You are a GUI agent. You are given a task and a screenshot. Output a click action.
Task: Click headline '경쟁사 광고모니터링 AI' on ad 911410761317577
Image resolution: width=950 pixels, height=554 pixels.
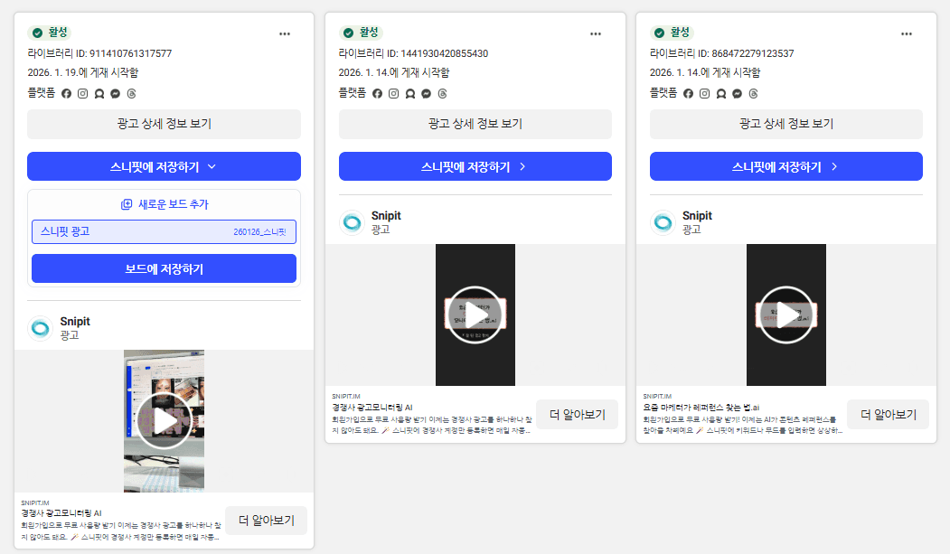[x=61, y=513]
